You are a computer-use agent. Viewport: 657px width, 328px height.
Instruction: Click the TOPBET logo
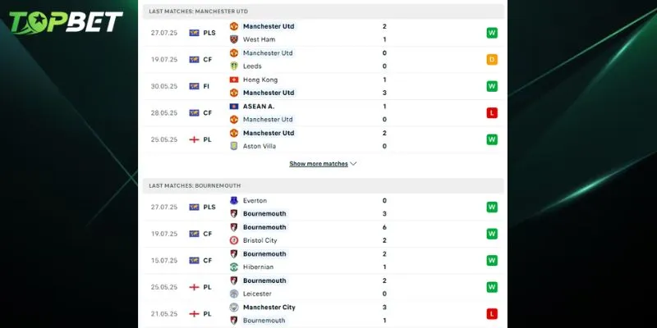[x=66, y=23]
